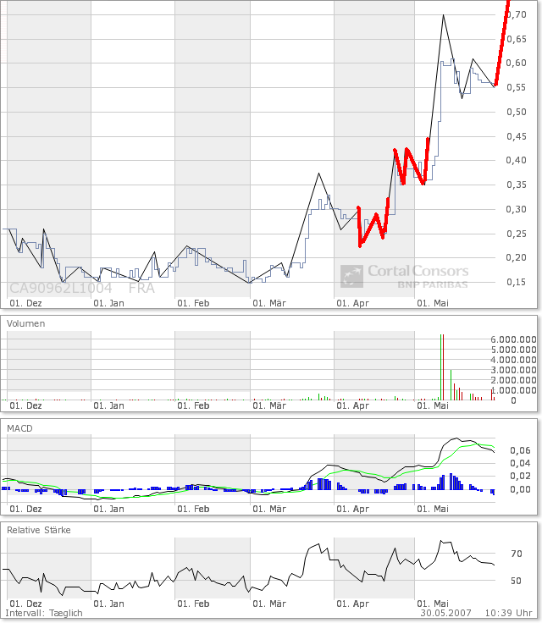Viewport: 542px width, 623px height.
Task: Click the FRA exchange label
Action: point(141,288)
